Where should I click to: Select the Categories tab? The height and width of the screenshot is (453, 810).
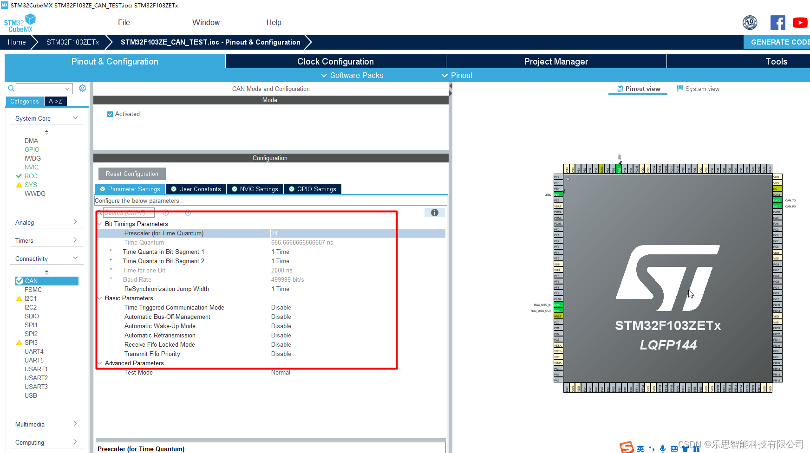[x=25, y=101]
